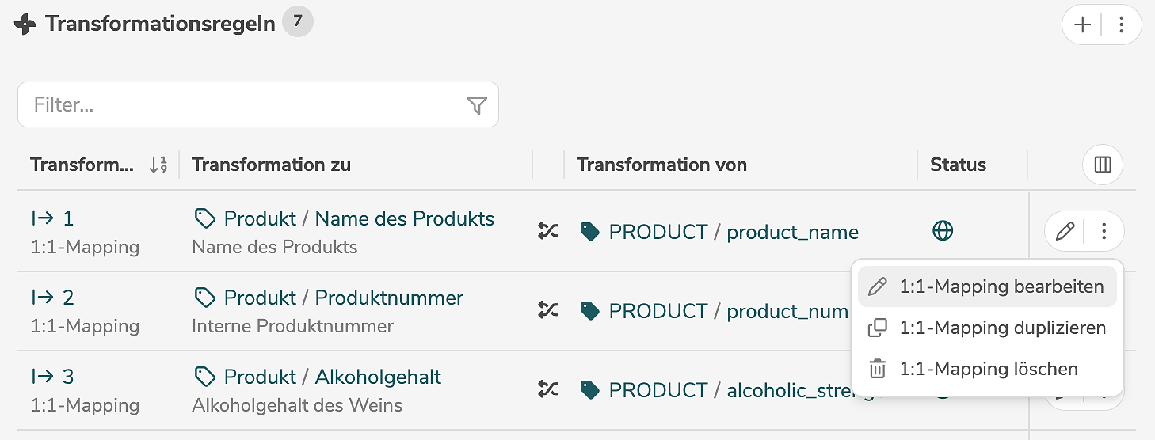Open row 1 three-dot more options
Viewport: 1155px width, 440px height.
point(1104,231)
